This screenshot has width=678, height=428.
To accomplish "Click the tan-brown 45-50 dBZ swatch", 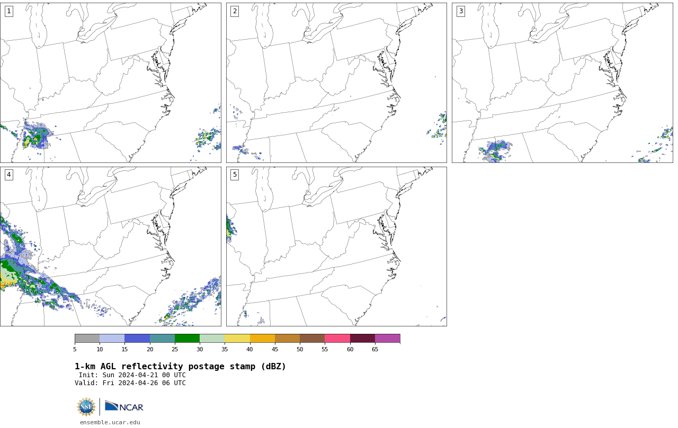I will click(287, 339).
